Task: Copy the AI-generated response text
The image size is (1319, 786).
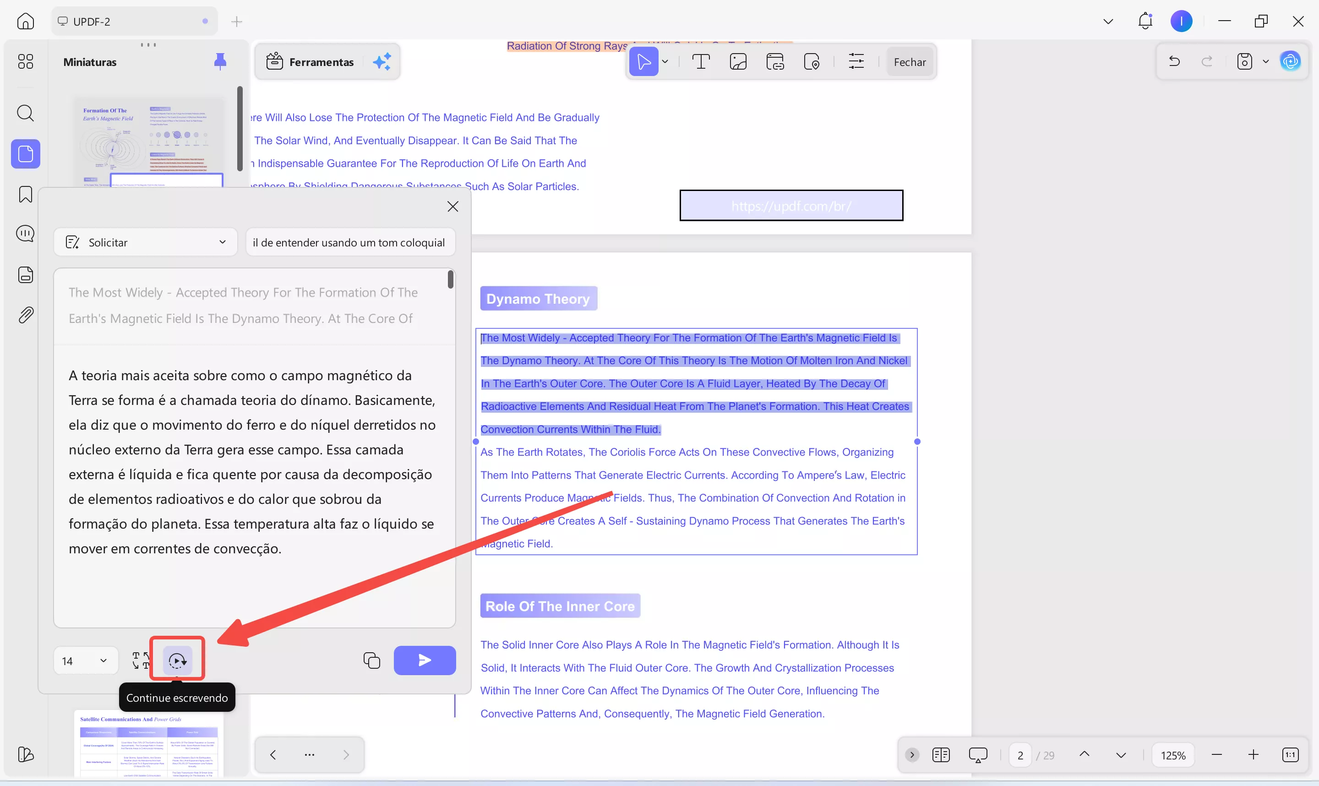Action: pyautogui.click(x=371, y=660)
